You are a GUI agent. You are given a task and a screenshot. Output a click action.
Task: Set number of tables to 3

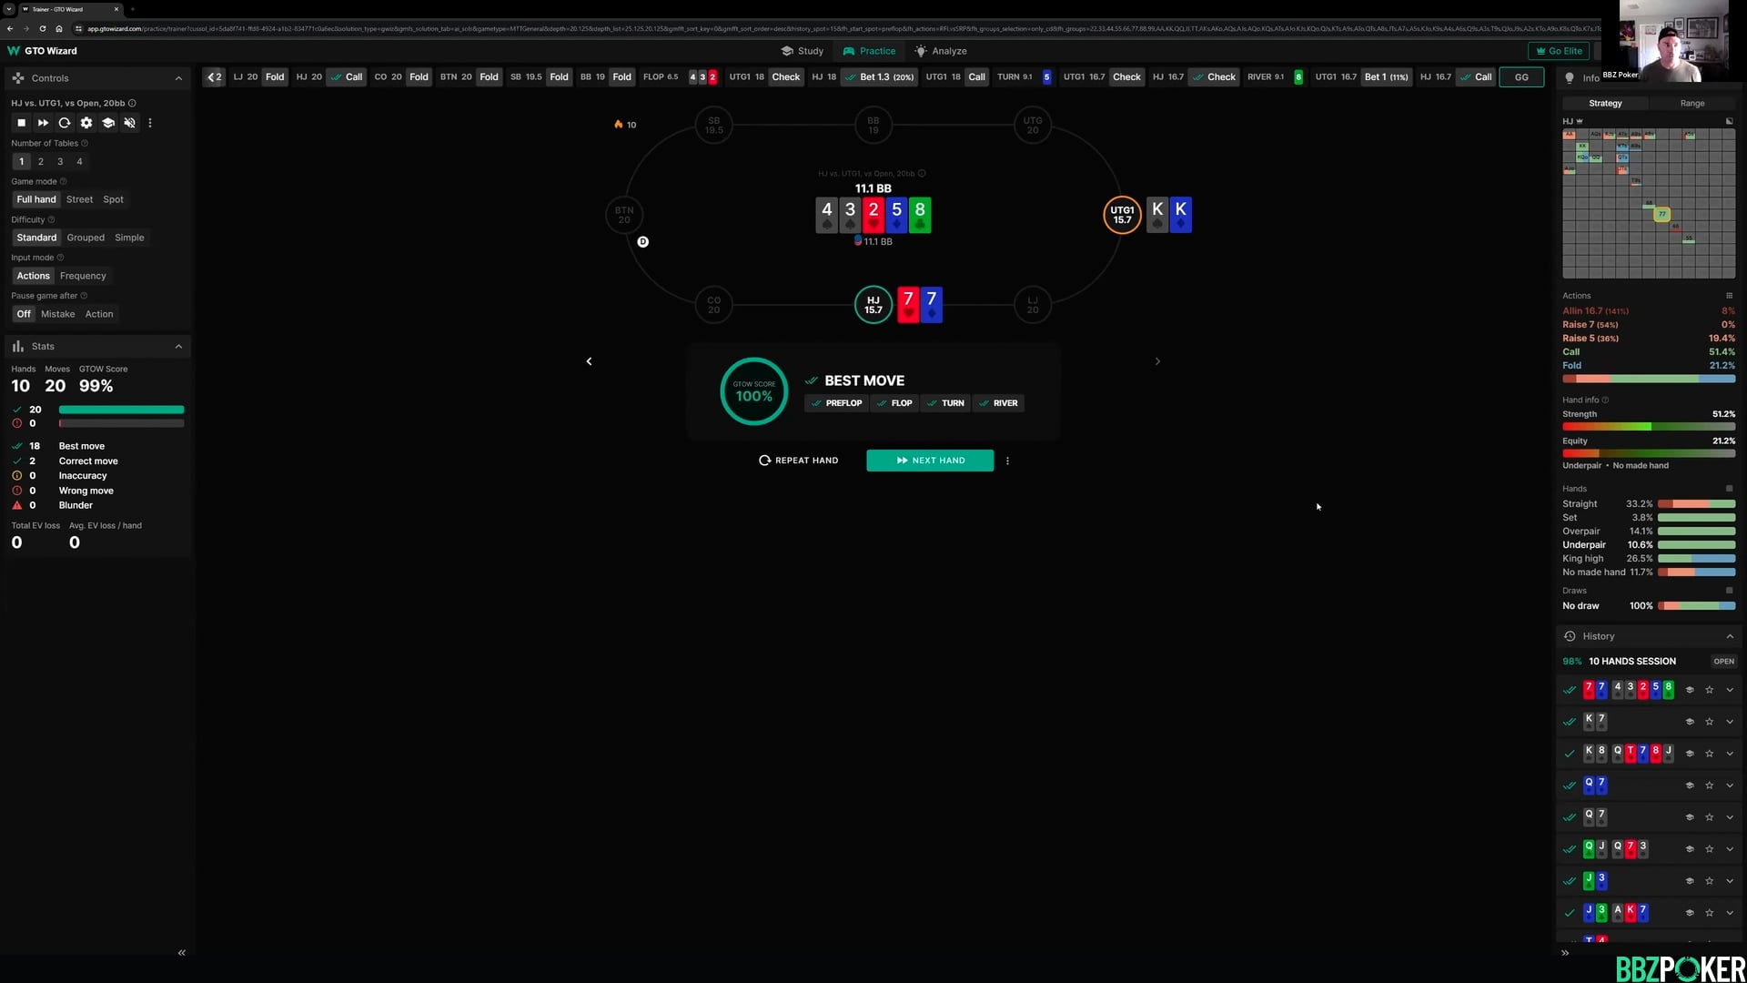(60, 161)
